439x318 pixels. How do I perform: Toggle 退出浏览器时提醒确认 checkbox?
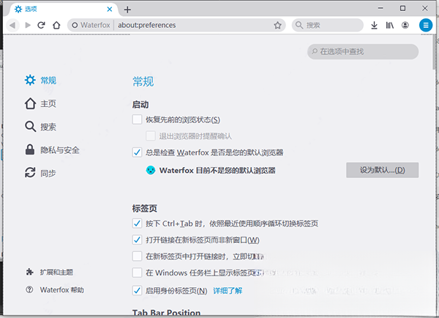(x=151, y=136)
